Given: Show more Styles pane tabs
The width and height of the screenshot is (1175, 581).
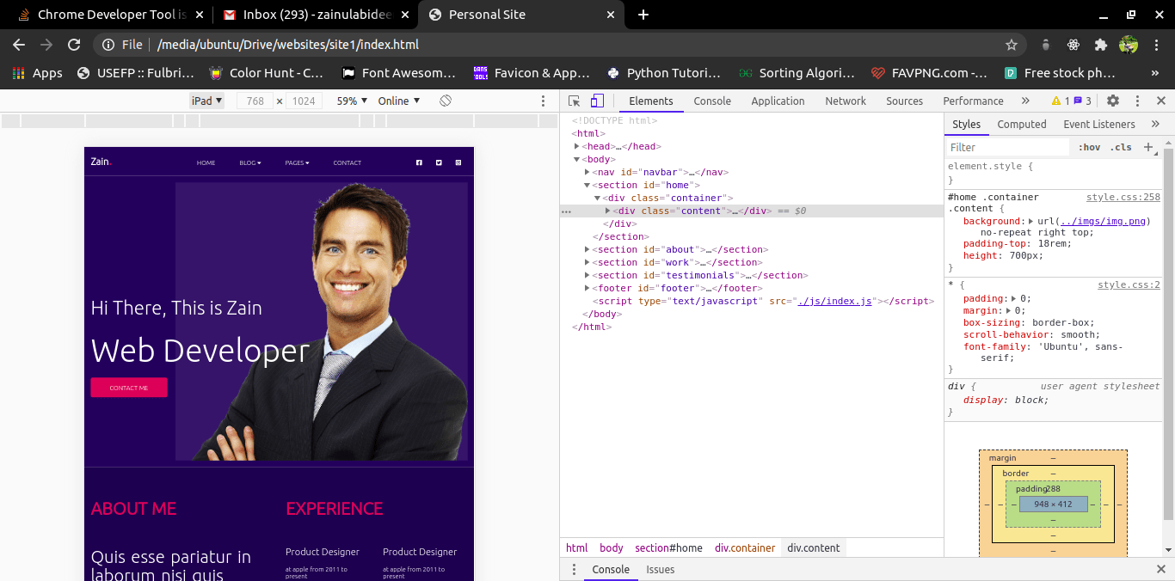Looking at the screenshot, I should point(1155,124).
